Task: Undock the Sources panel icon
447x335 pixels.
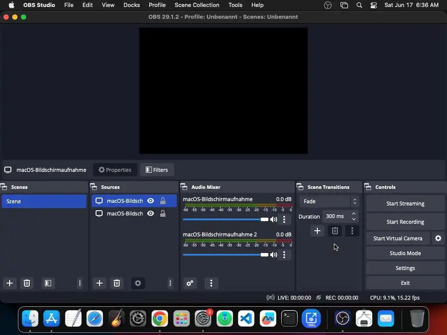Action: click(93, 187)
